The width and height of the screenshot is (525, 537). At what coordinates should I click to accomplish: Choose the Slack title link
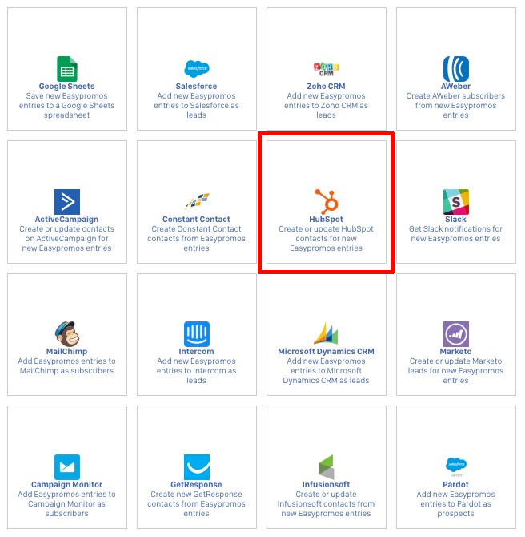455,219
